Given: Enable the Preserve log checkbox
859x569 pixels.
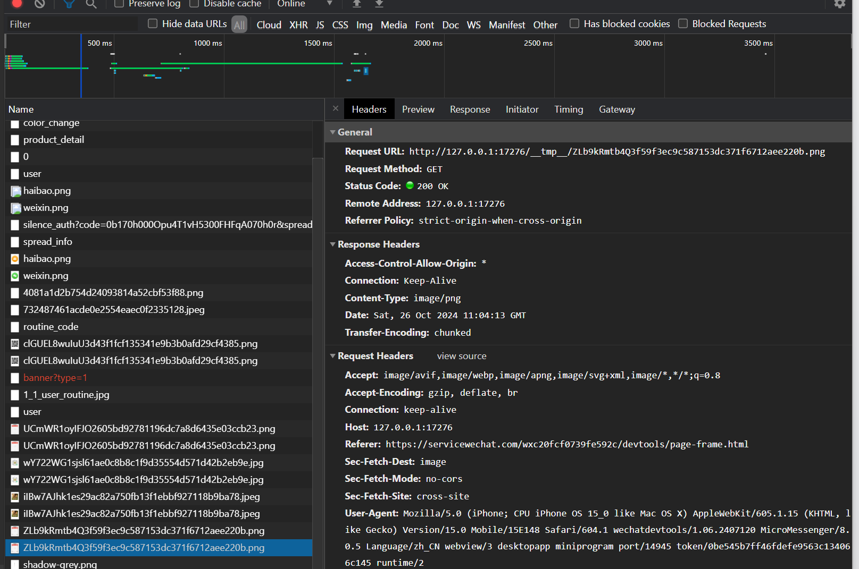Looking at the screenshot, I should [x=119, y=3].
